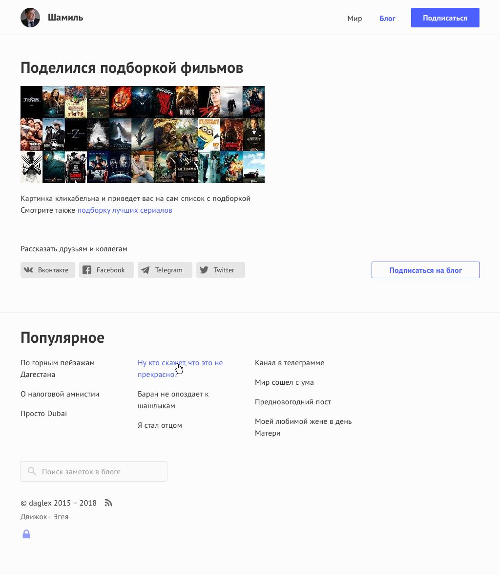Click the search magnifier icon
The width and height of the screenshot is (500, 575).
(32, 471)
